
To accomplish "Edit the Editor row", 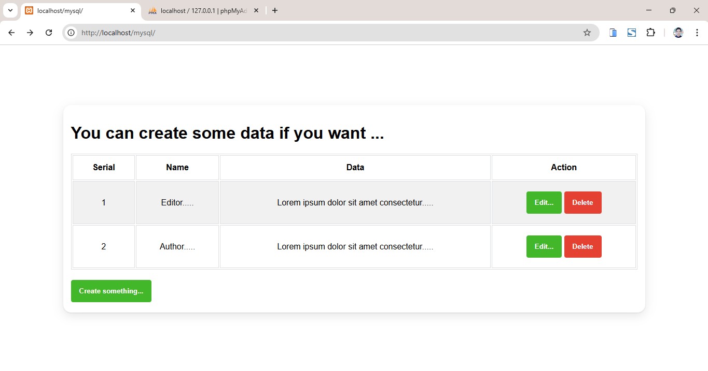I will pos(544,203).
